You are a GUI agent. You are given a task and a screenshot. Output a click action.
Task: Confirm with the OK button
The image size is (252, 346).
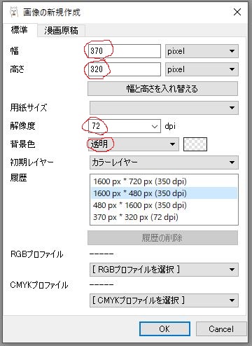(164, 329)
